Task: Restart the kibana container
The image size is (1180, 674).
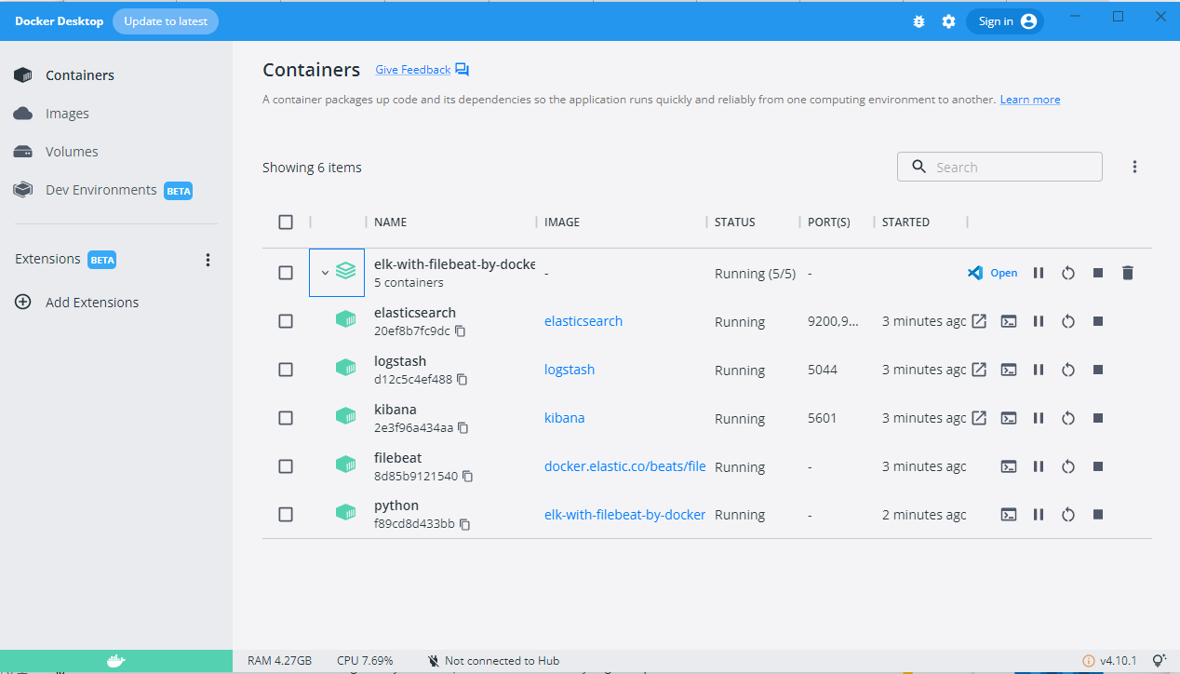Action: [x=1068, y=418]
